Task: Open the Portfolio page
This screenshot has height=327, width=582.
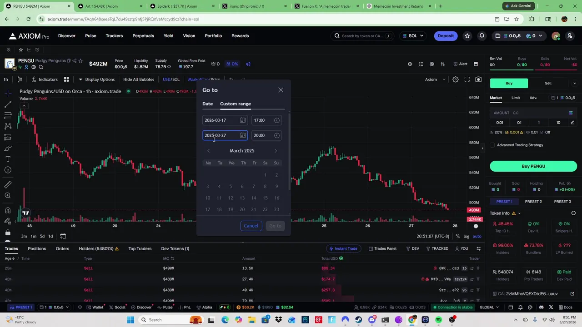Action: coord(213,36)
